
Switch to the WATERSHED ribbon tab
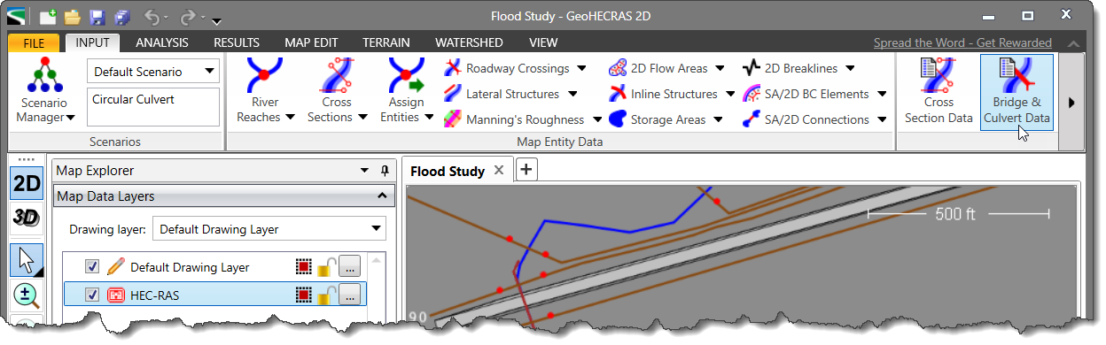469,42
